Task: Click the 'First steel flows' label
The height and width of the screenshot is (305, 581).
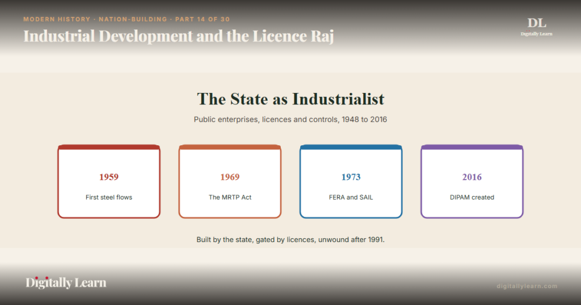Action: [109, 197]
